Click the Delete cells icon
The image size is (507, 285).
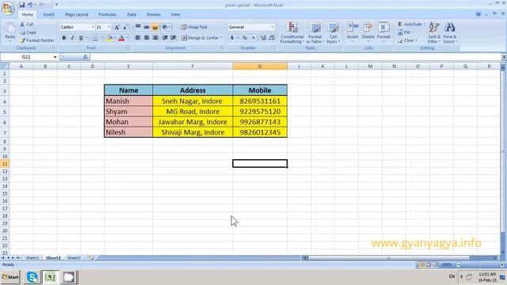[x=368, y=28]
